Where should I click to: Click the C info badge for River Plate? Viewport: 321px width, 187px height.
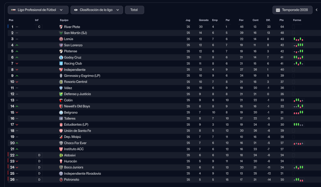click(x=39, y=27)
